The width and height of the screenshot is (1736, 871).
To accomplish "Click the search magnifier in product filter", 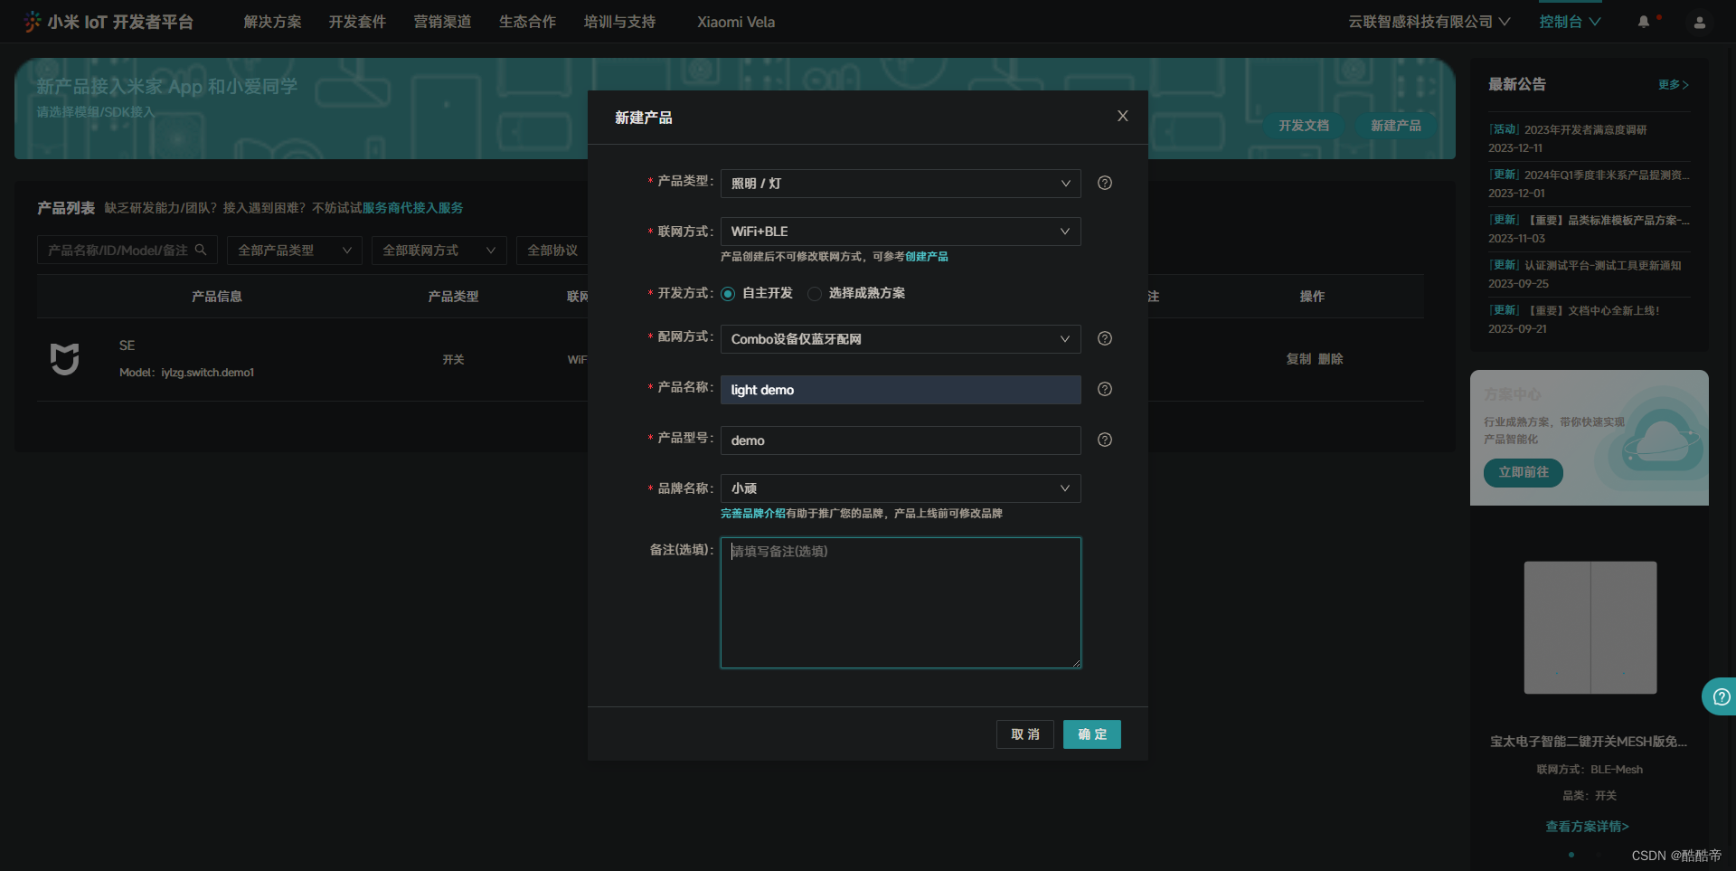I will (x=201, y=250).
